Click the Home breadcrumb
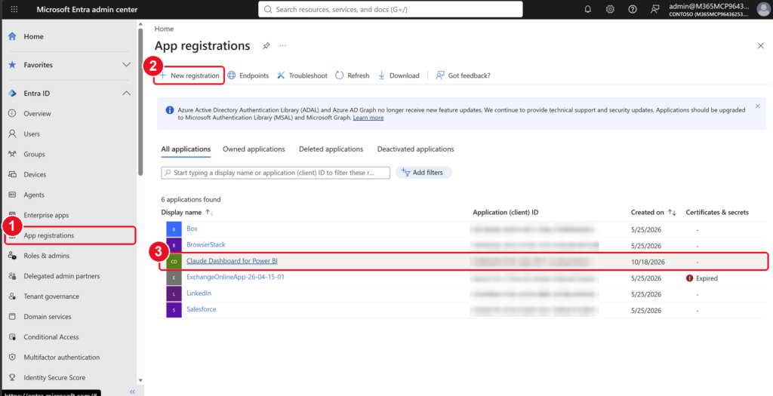Image resolution: width=773 pixels, height=396 pixels. click(x=164, y=29)
